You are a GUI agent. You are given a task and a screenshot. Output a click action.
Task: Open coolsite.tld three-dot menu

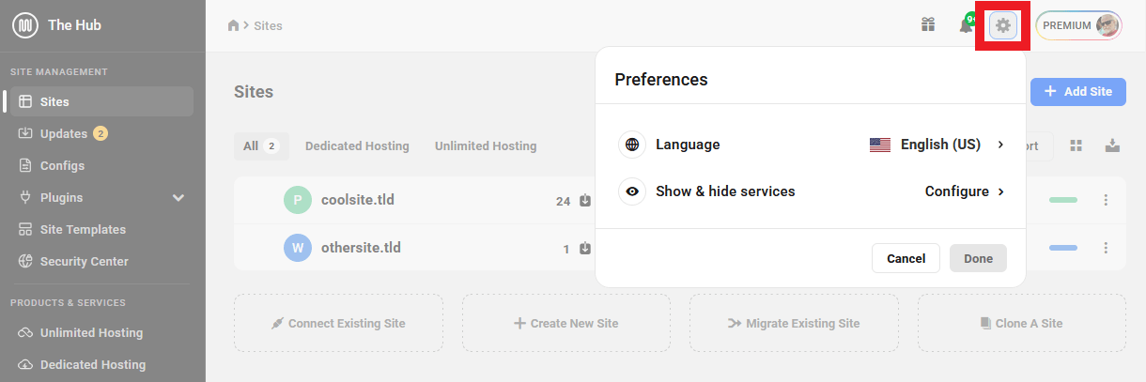(x=1106, y=200)
